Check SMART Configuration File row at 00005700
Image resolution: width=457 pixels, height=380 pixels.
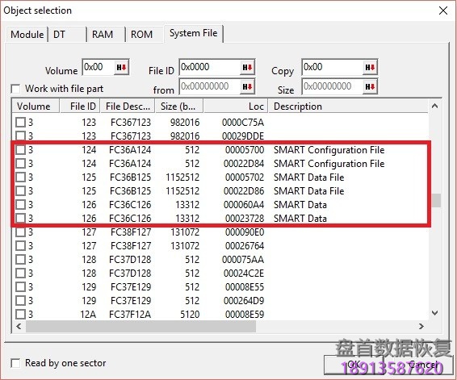20,150
